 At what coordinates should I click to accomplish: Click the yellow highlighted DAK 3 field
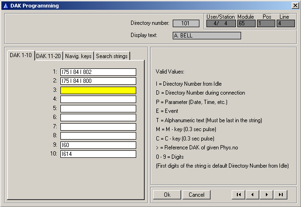click(x=98, y=90)
